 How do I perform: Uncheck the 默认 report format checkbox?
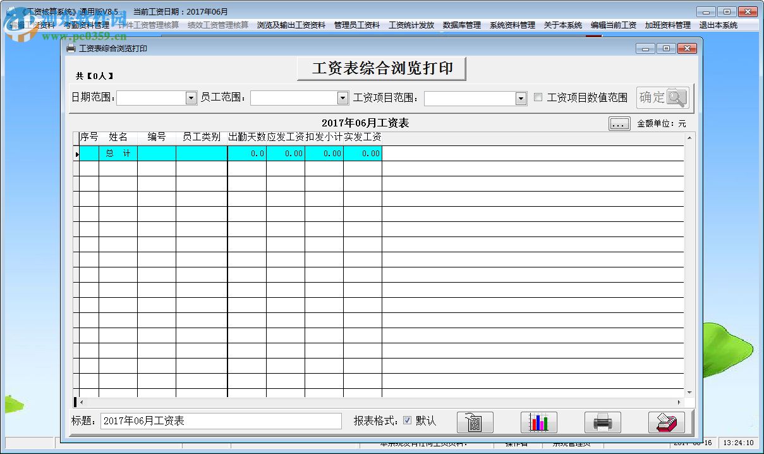[x=407, y=420]
